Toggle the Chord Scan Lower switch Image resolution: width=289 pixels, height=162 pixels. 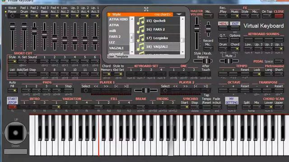[x=269, y=107]
